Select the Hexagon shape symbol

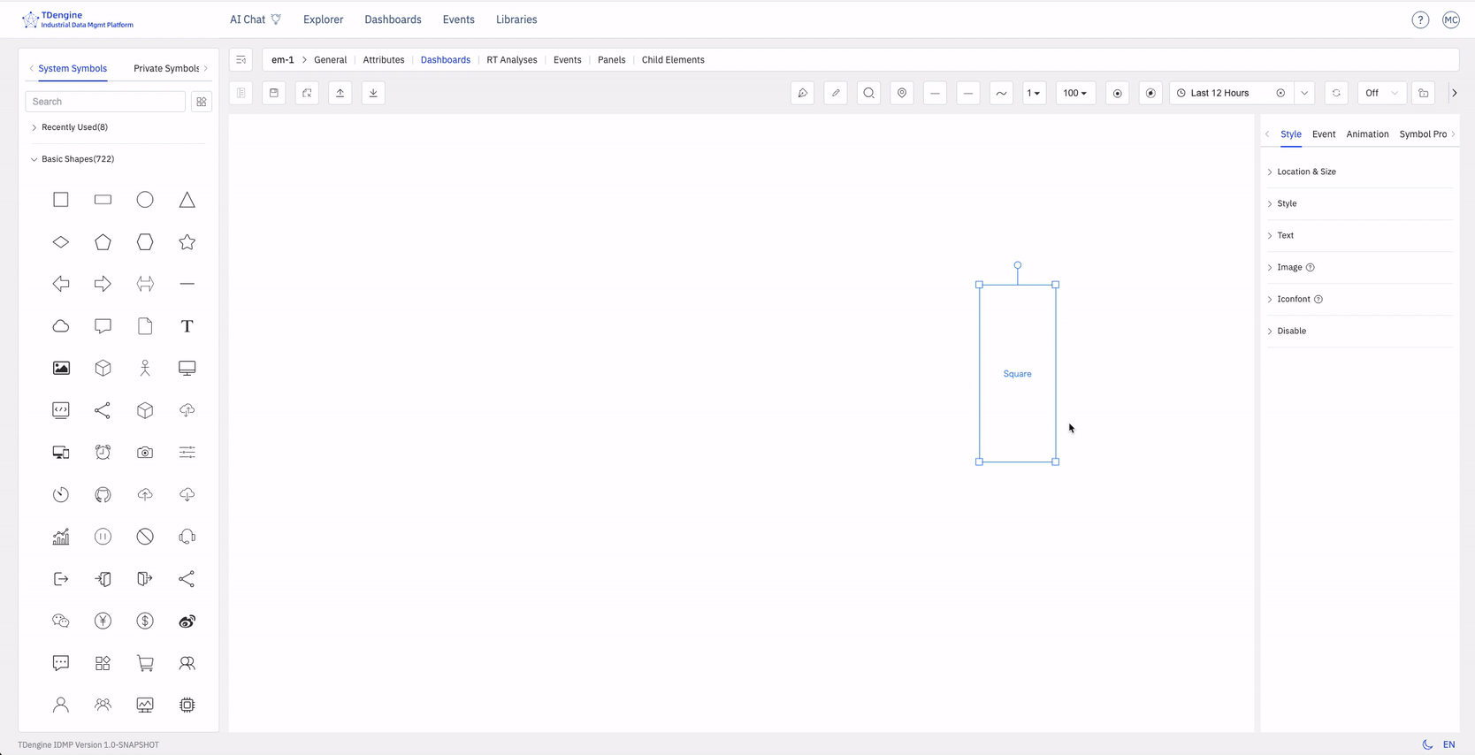click(145, 242)
